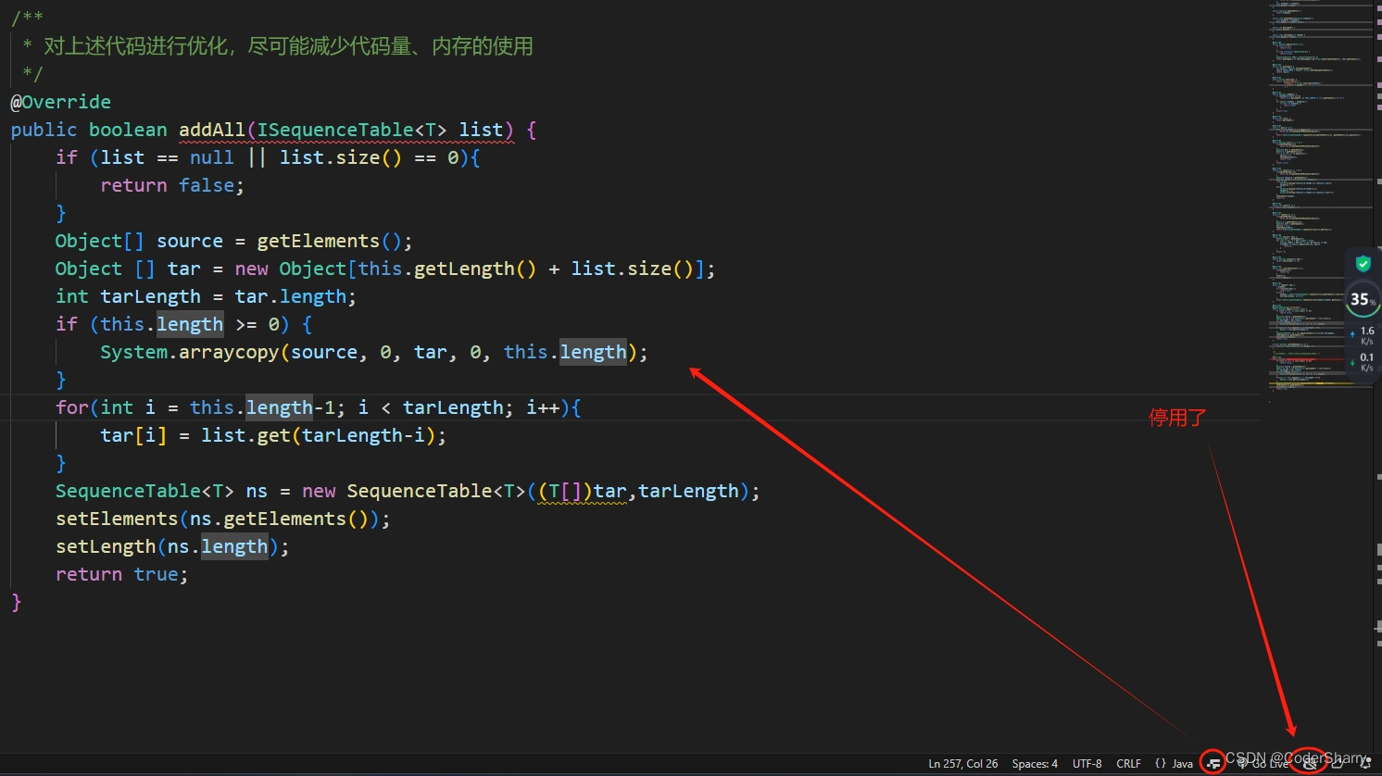Place cursor on the @Override annotation
The height and width of the screenshot is (776, 1382).
(61, 102)
